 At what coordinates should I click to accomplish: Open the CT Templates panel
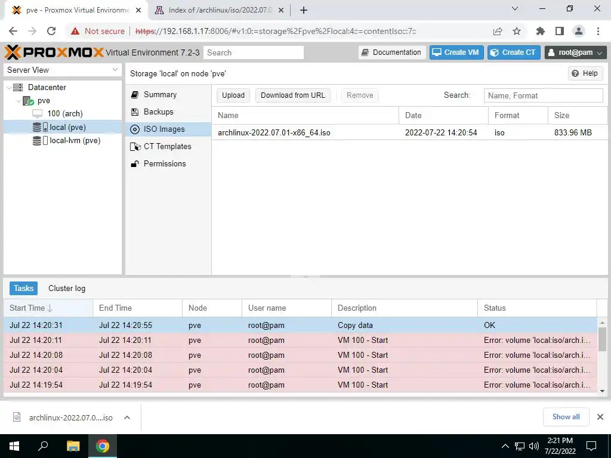click(x=168, y=147)
